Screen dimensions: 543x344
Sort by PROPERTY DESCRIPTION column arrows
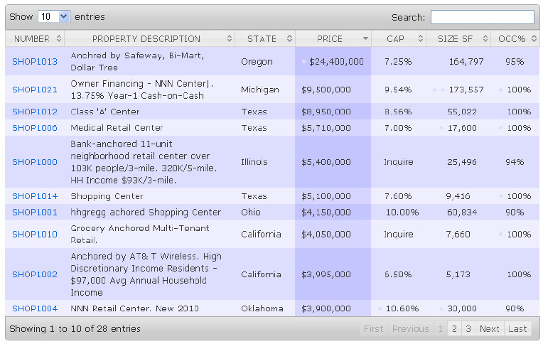pos(230,38)
